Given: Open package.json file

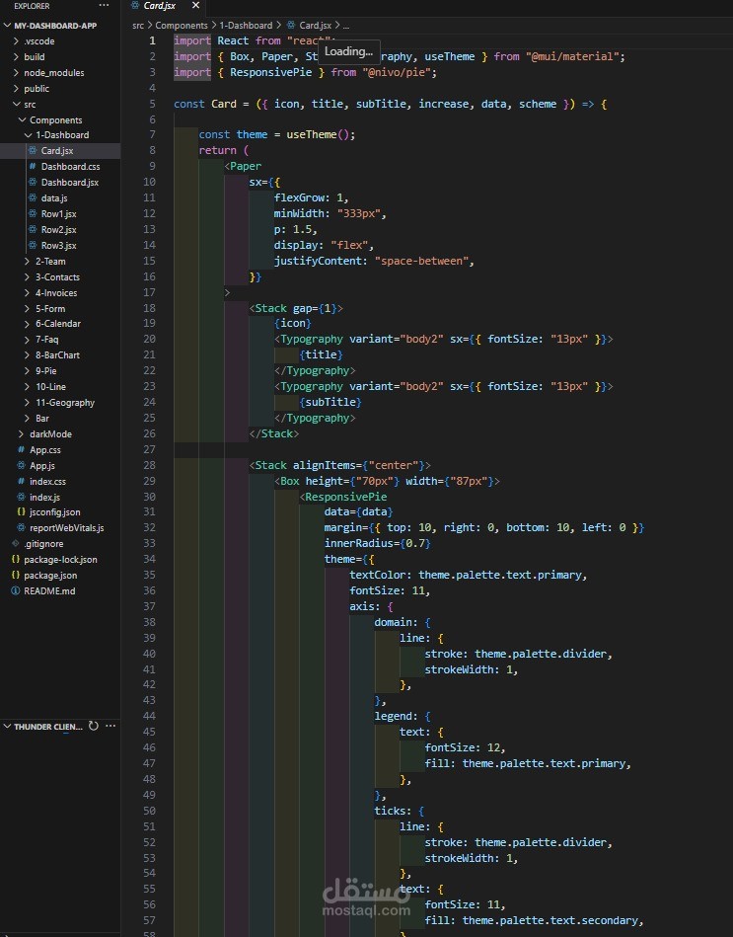Looking at the screenshot, I should pos(50,576).
